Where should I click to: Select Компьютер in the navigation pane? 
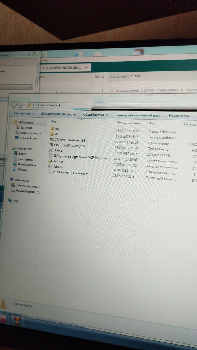22,180
